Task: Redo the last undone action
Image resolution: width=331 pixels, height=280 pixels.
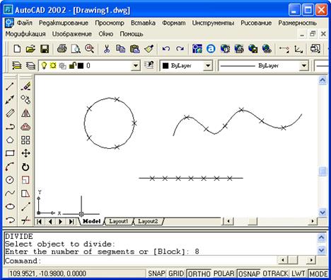Action: [x=180, y=49]
